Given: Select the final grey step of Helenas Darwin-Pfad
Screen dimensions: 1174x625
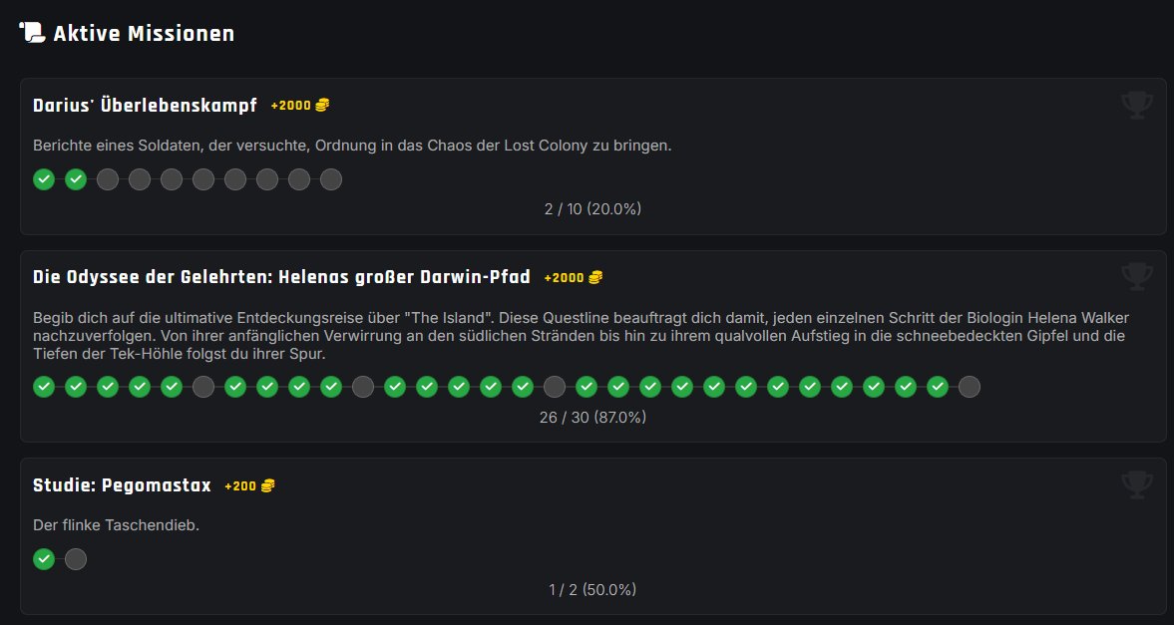Looking at the screenshot, I should pos(969,387).
